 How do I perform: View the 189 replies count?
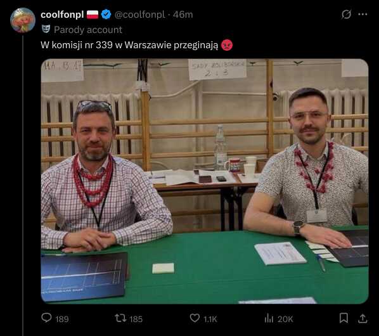tap(62, 320)
